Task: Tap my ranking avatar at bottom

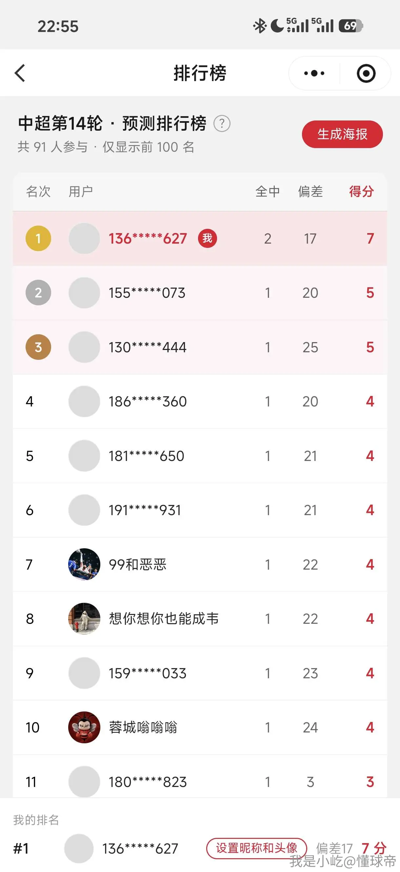Action: click(x=79, y=849)
